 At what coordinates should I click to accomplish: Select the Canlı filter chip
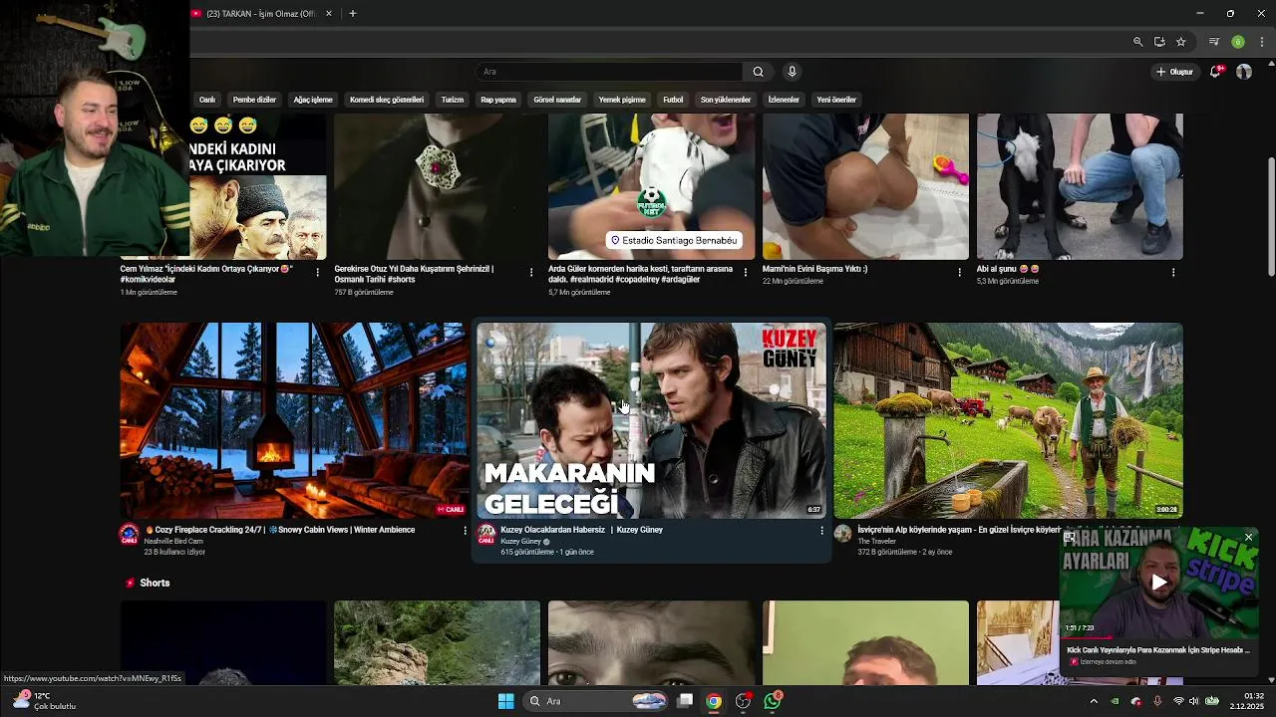click(207, 100)
